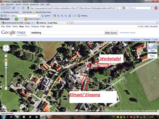
Task: Click the Adblock Plus ABP icon
Action: point(156,8)
